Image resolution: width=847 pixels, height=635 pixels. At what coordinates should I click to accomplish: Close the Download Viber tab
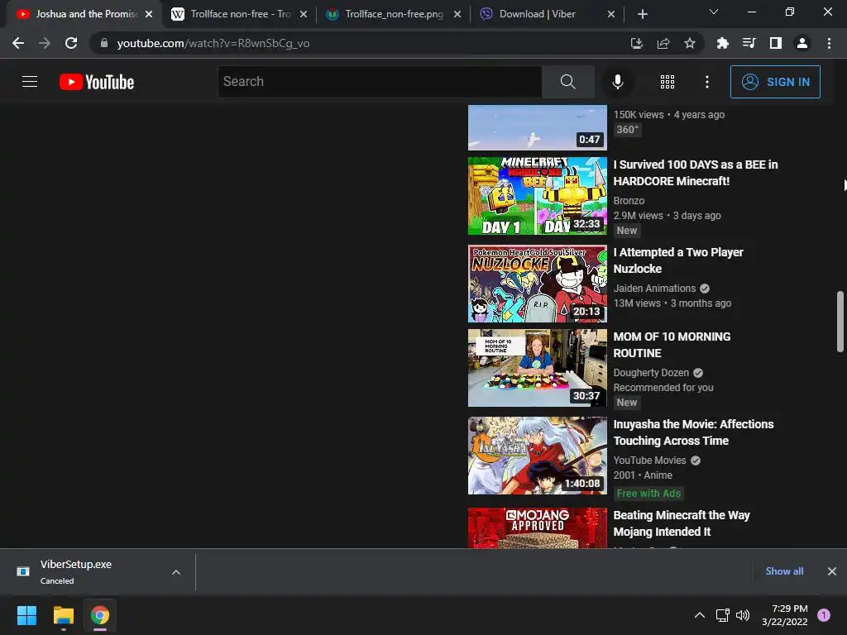611,14
